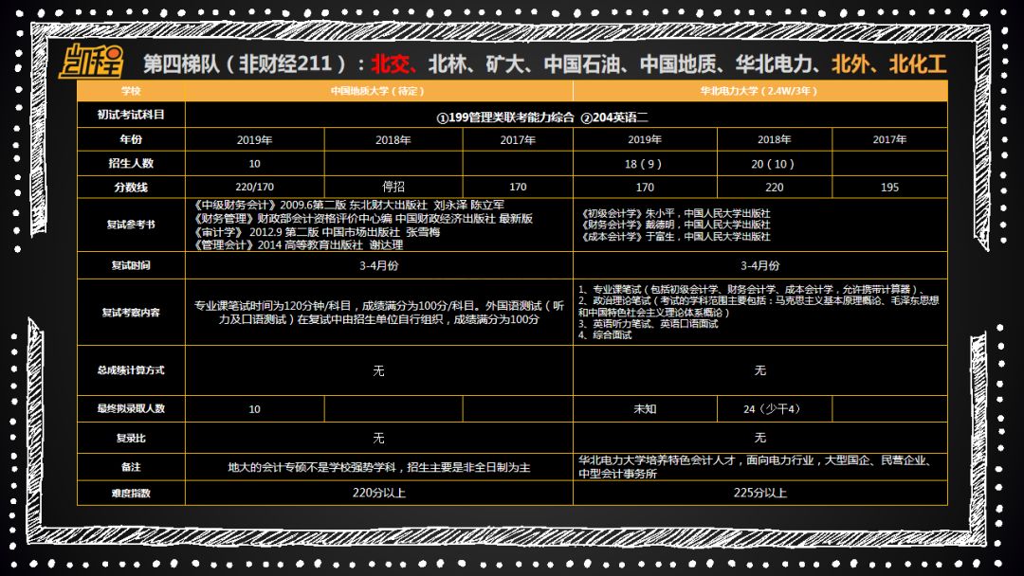
Task: Click the 《财务管理》财政部 book line
Action: point(363,219)
